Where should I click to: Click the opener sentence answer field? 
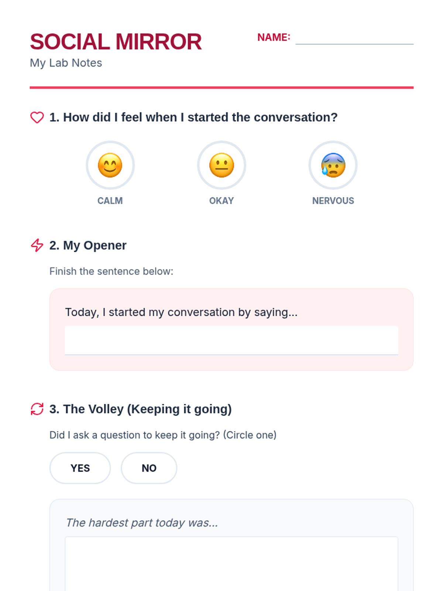coord(231,340)
